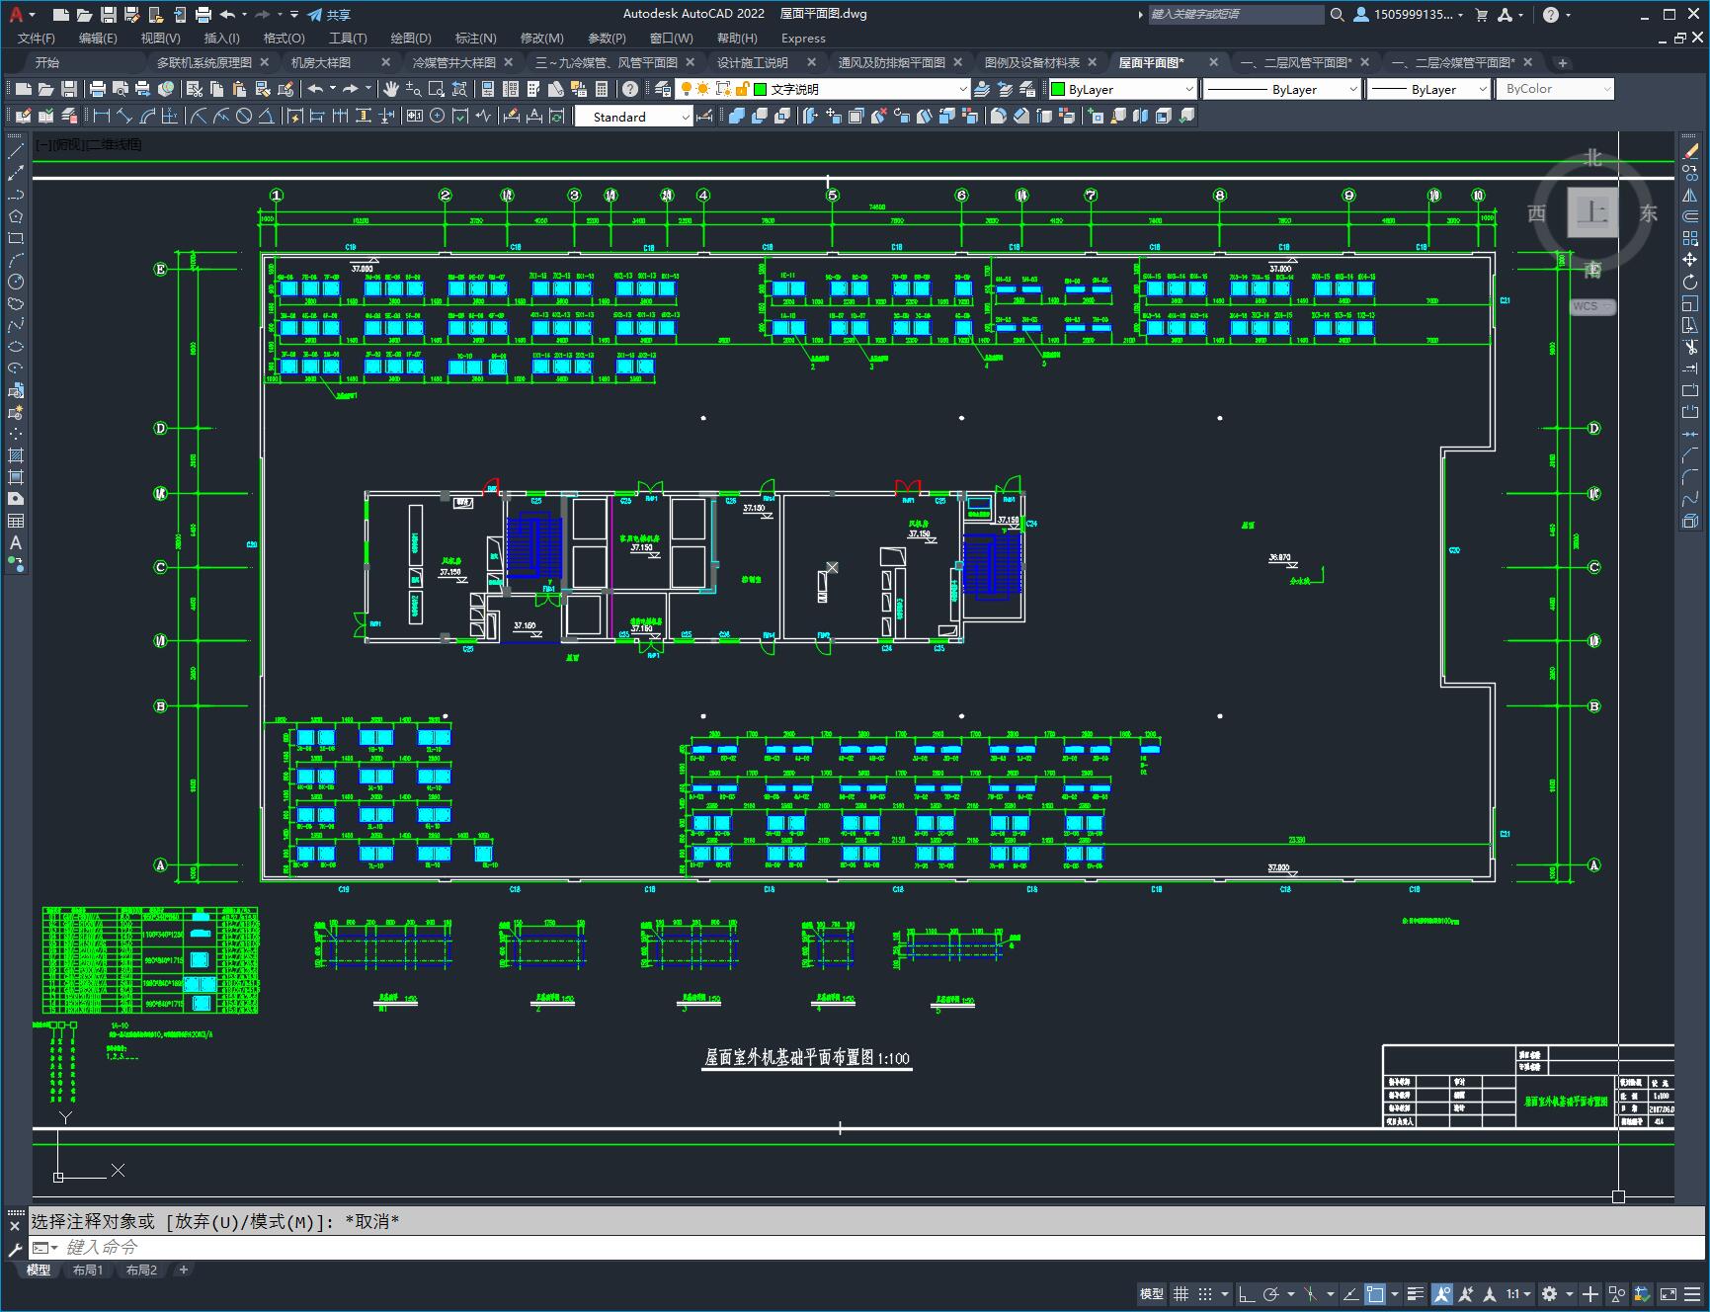Screen dimensions: 1710x1312
Task: Select the Aligned dimension tool
Action: [124, 116]
